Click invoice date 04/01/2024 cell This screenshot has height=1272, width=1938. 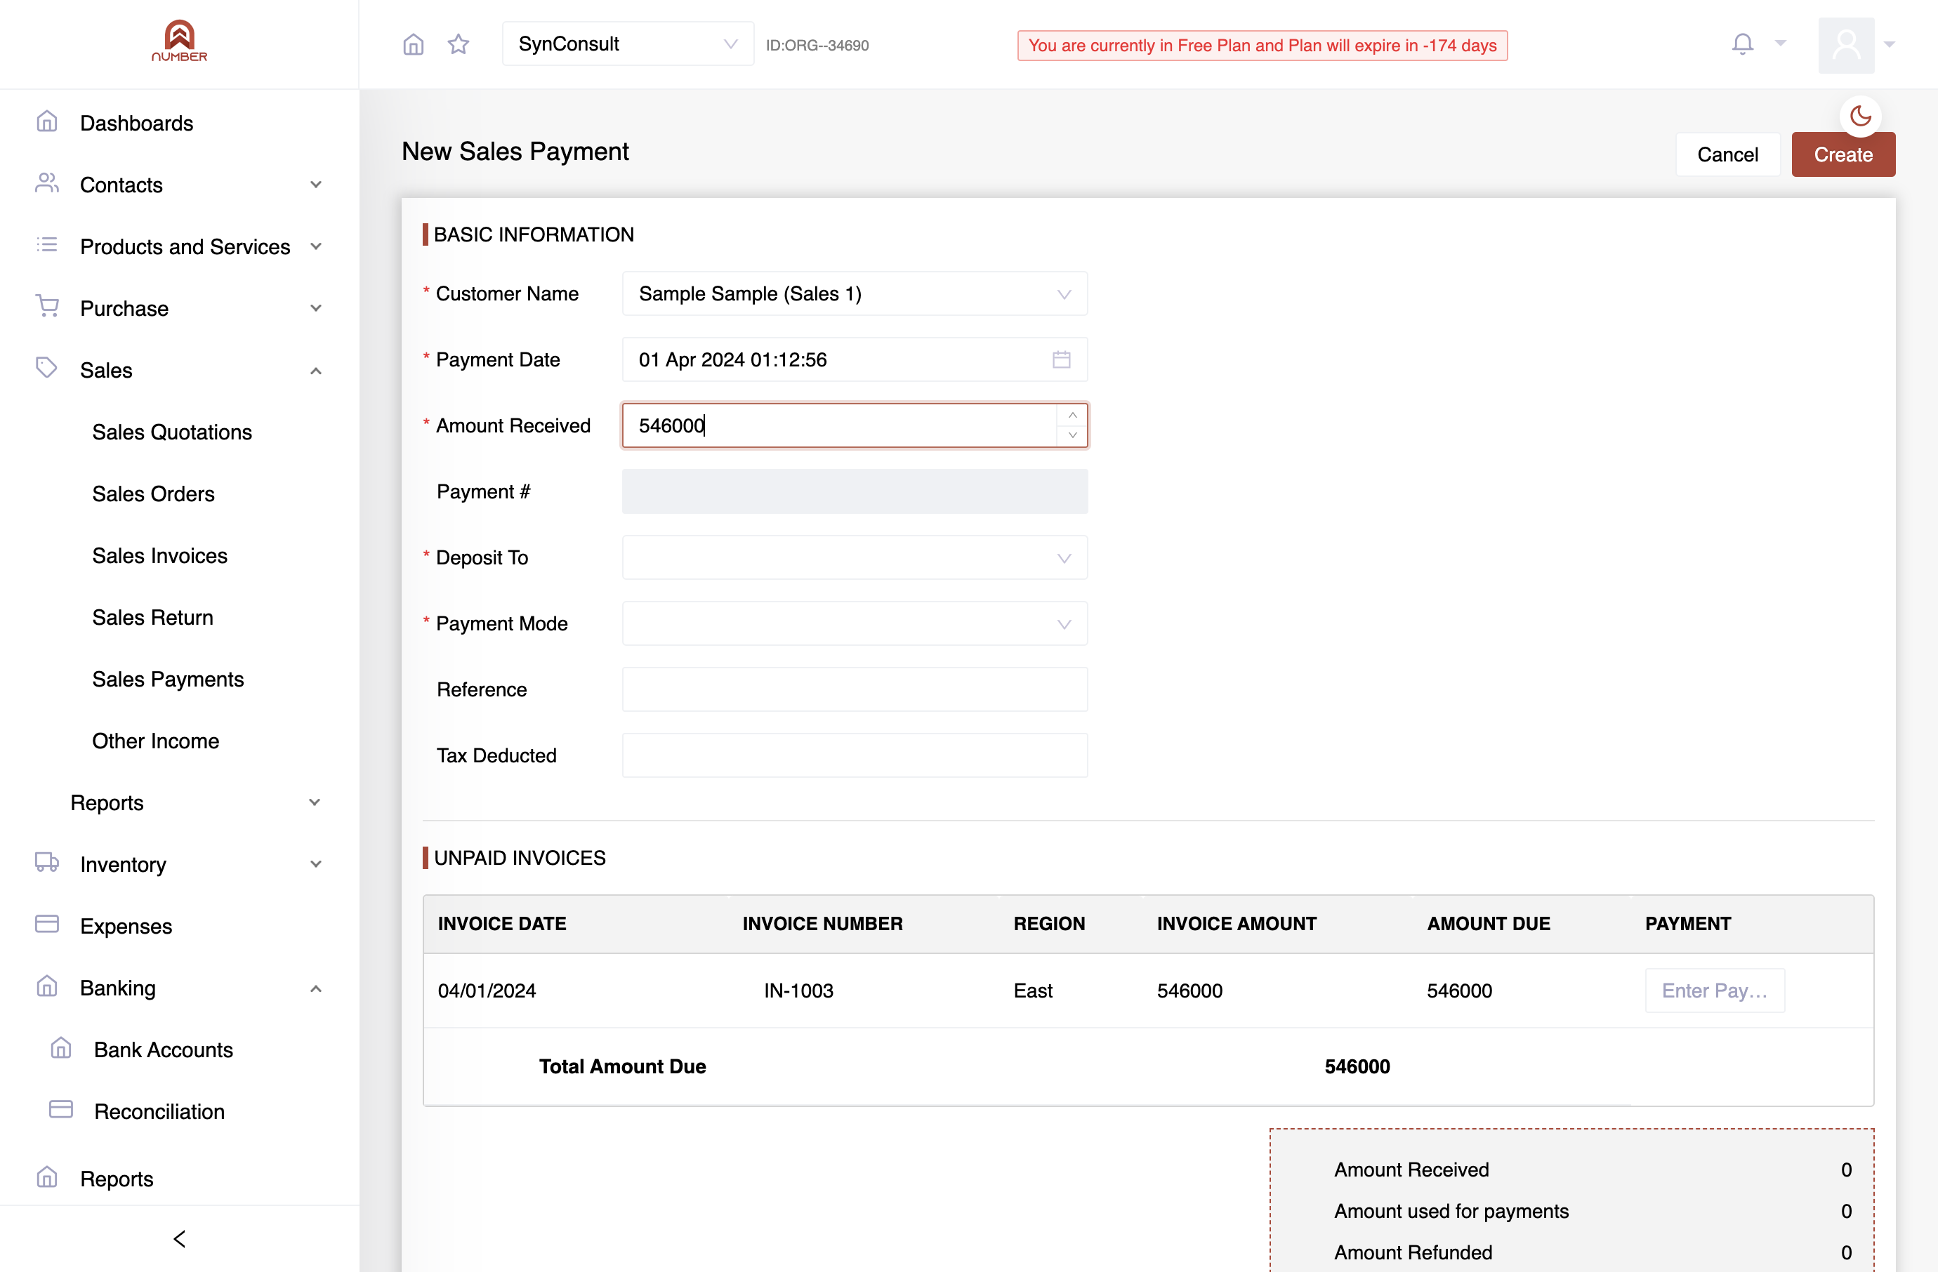point(487,991)
